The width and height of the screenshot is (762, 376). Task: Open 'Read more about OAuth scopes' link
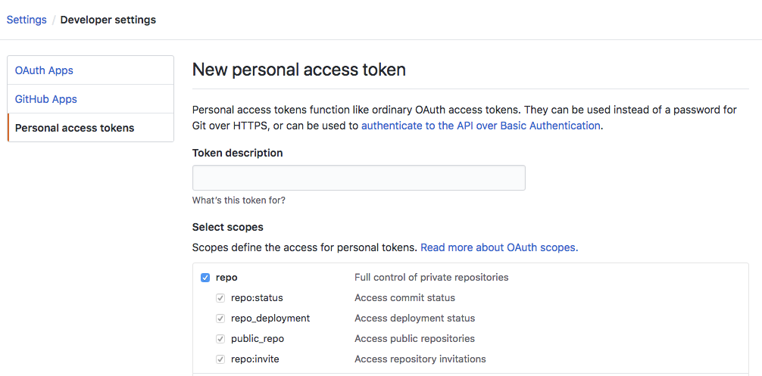(498, 247)
